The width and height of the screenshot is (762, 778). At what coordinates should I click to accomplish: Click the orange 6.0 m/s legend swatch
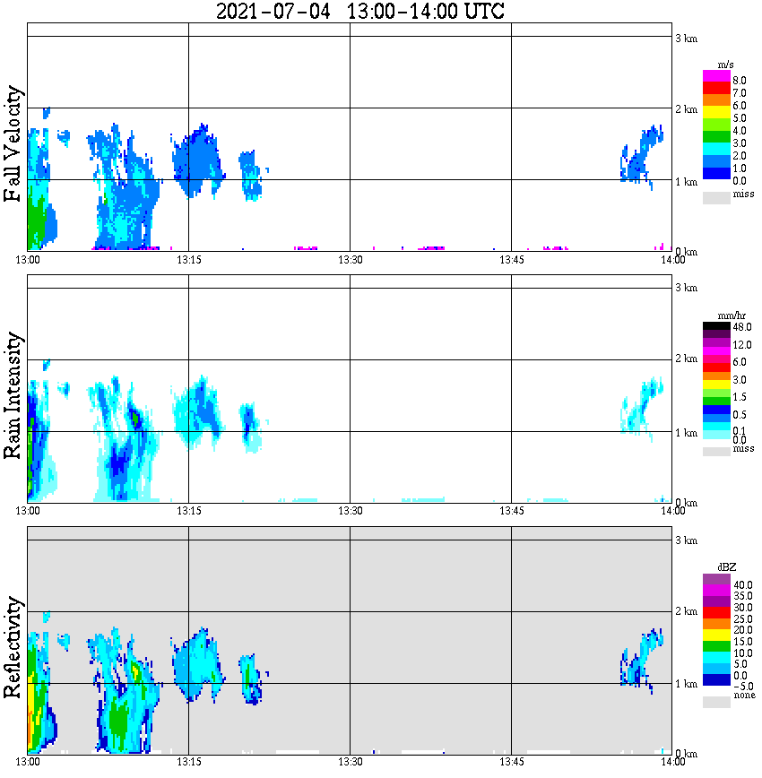(x=716, y=99)
